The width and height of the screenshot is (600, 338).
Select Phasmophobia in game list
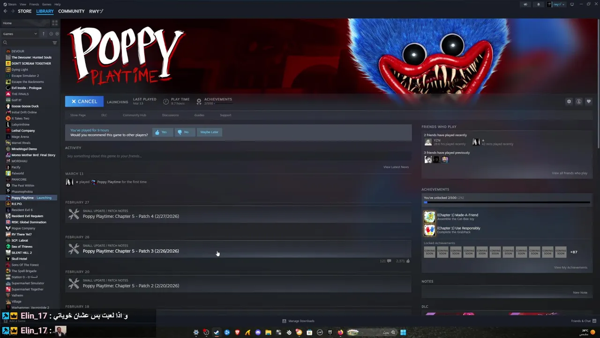22,192
